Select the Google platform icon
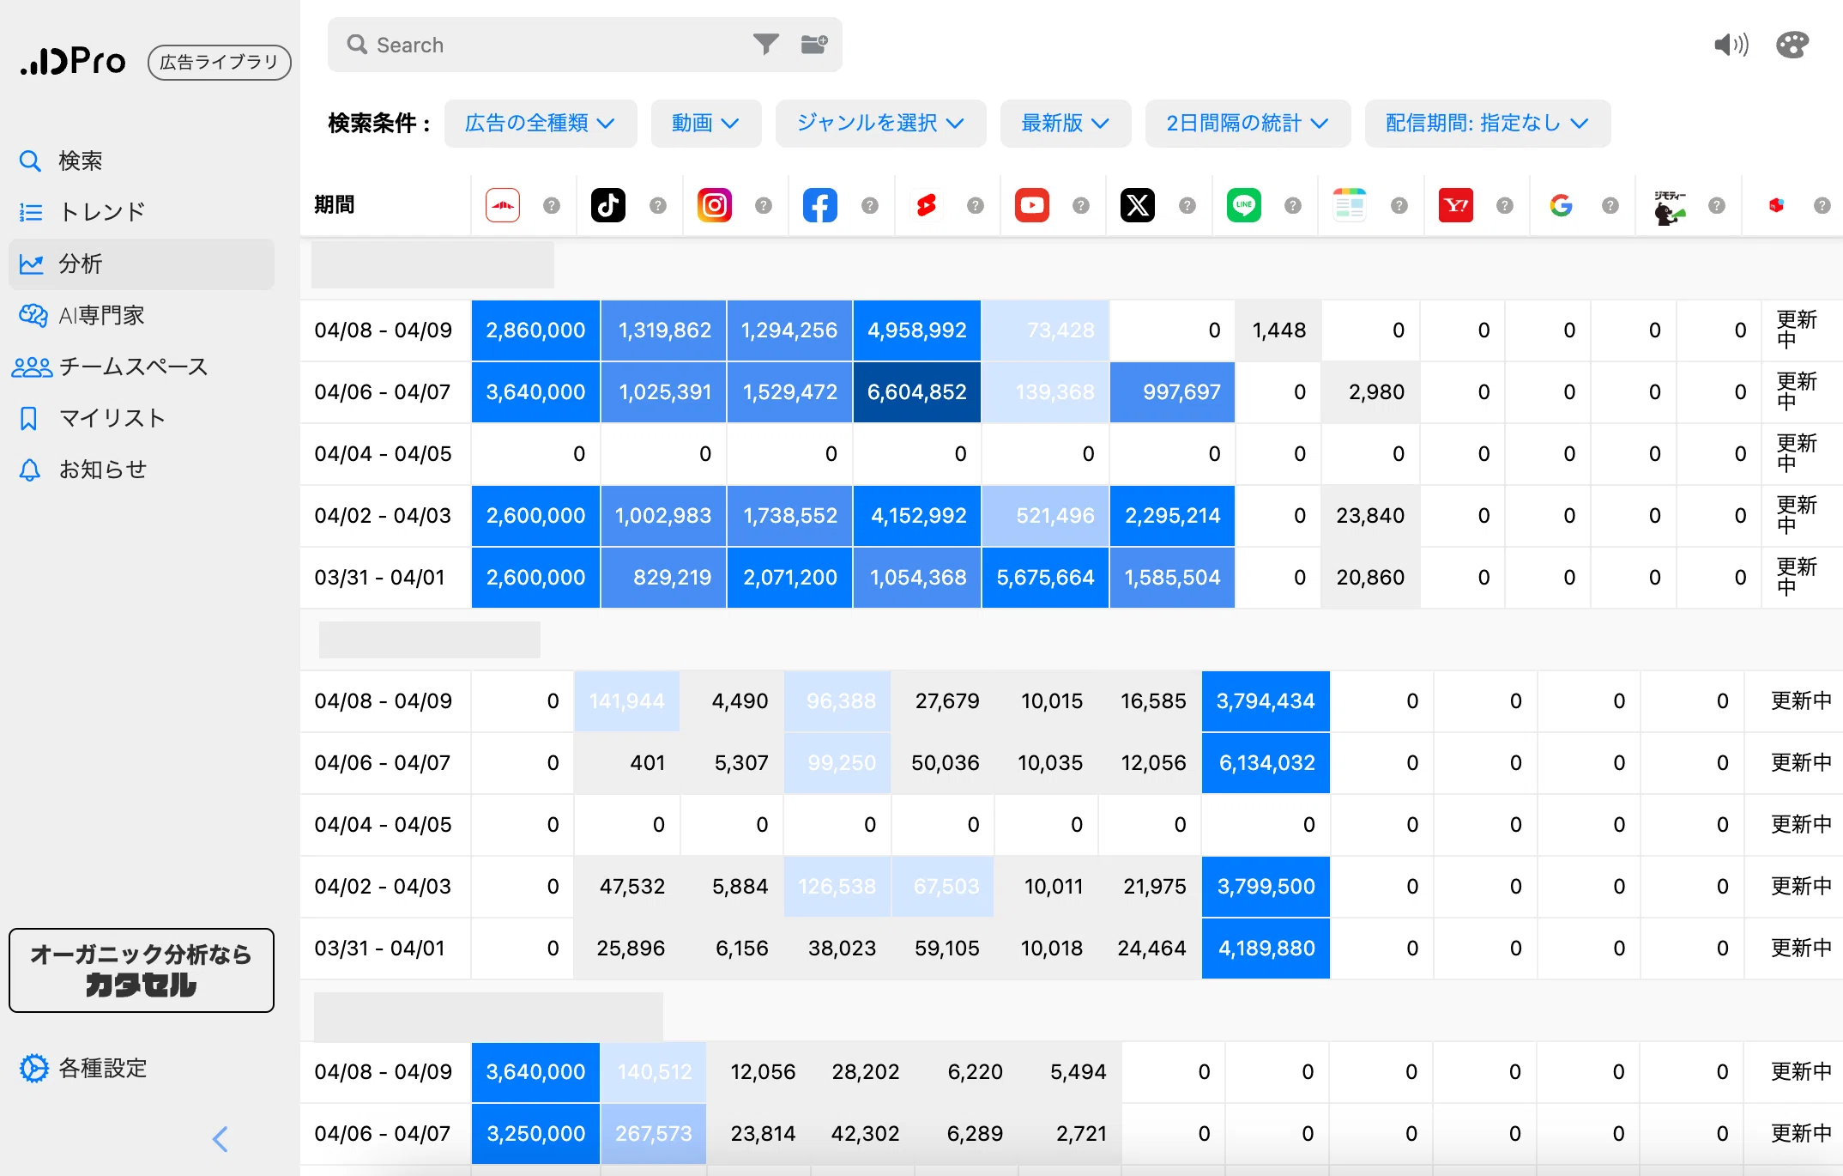Image resolution: width=1843 pixels, height=1176 pixels. coord(1562,205)
